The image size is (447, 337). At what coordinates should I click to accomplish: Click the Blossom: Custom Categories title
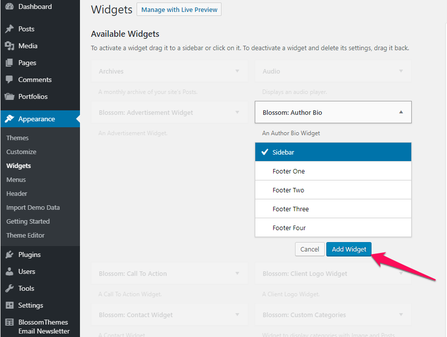click(304, 315)
